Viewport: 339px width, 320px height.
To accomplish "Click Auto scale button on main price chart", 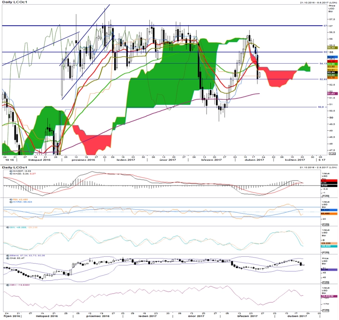I will [x=332, y=154].
